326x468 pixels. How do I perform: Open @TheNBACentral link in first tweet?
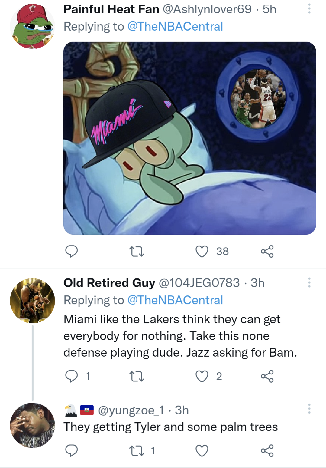(175, 27)
